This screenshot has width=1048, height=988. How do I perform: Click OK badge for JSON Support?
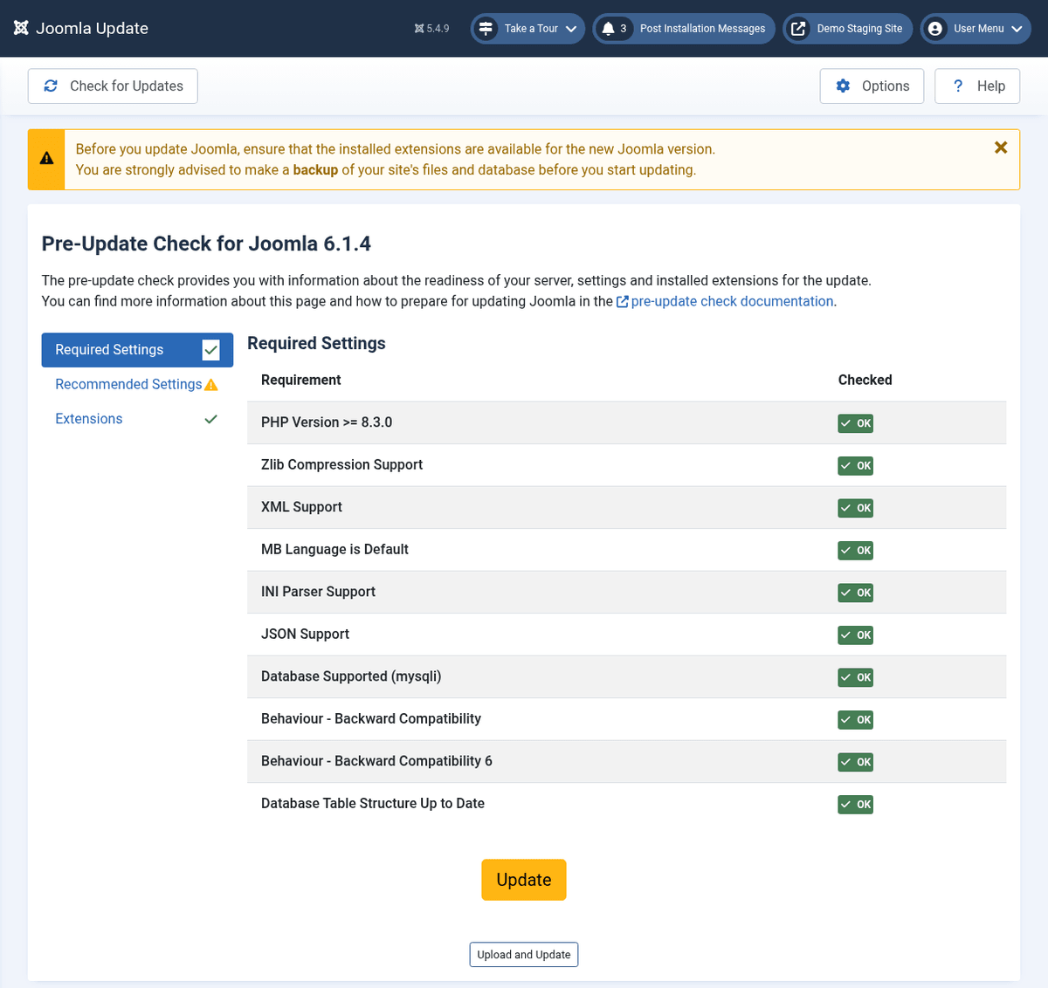pos(856,635)
